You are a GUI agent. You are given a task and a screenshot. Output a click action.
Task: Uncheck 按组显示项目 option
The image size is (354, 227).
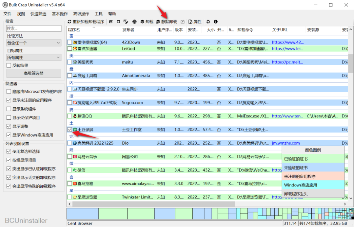point(9,160)
